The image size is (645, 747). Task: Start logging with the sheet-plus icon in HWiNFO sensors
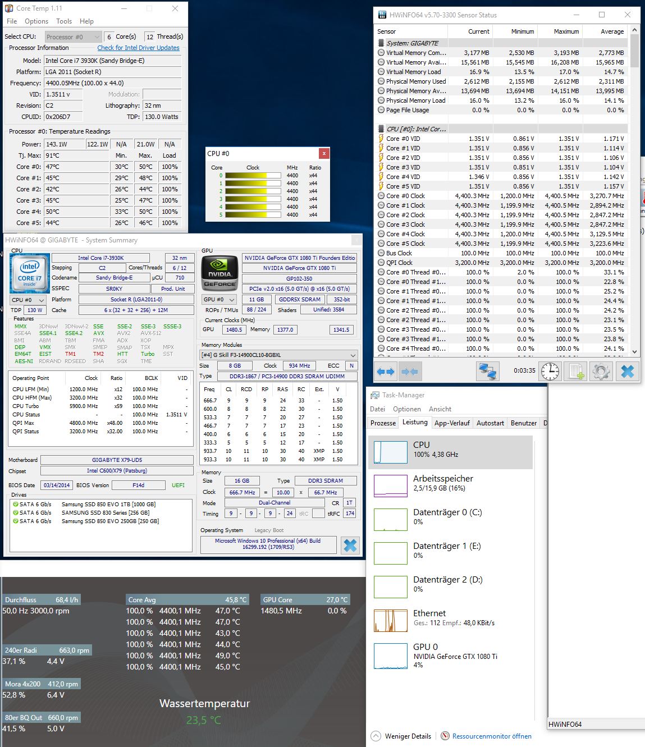coord(577,372)
